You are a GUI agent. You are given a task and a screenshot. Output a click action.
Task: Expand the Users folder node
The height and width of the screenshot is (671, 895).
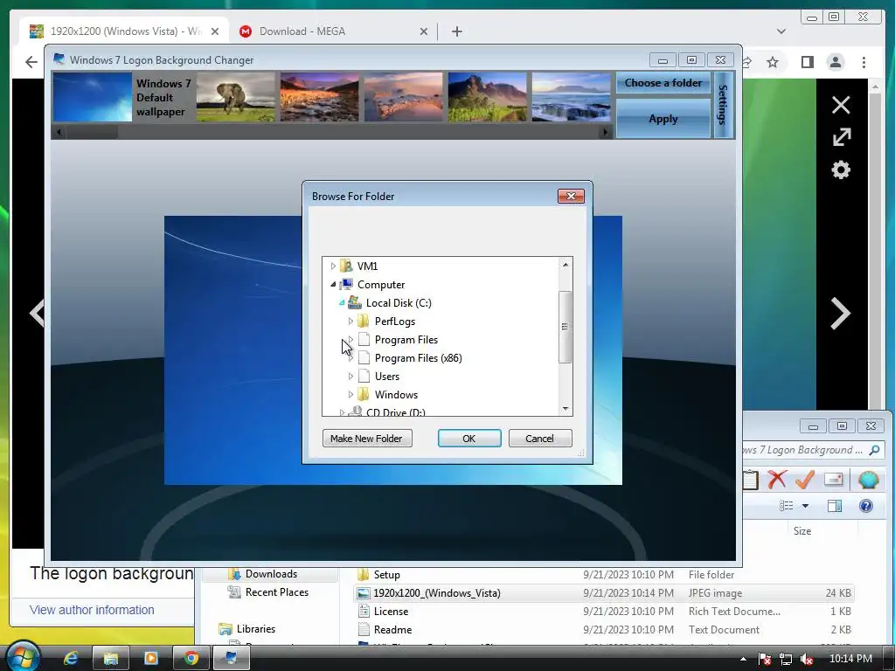[x=350, y=376]
